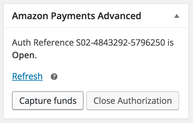Toggle the panel using the triangle arrow

[x=177, y=16]
